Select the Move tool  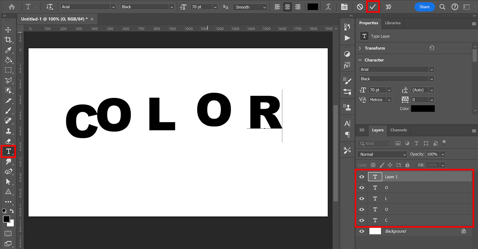(8, 29)
